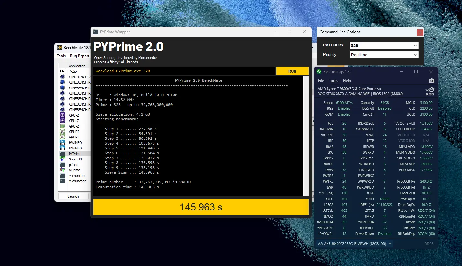Click the ROG logo in ZenTimings
462x266 pixels.
430,91
